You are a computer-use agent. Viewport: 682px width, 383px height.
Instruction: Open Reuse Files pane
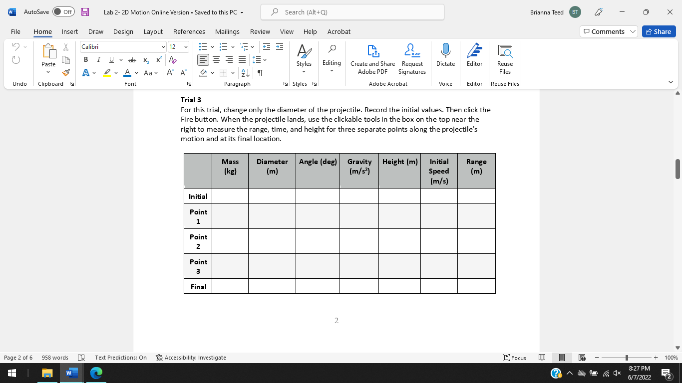point(505,59)
